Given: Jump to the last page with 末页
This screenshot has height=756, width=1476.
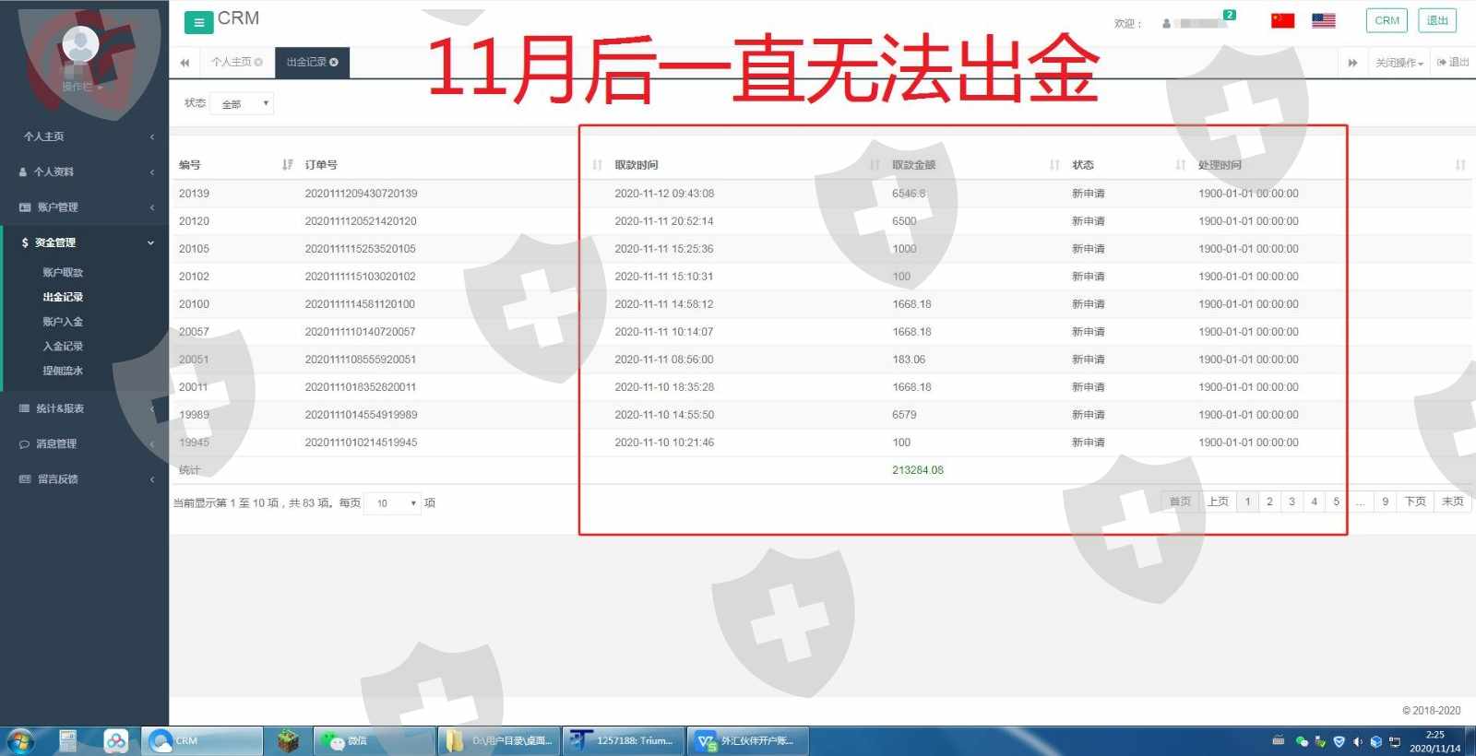Looking at the screenshot, I should 1452,502.
